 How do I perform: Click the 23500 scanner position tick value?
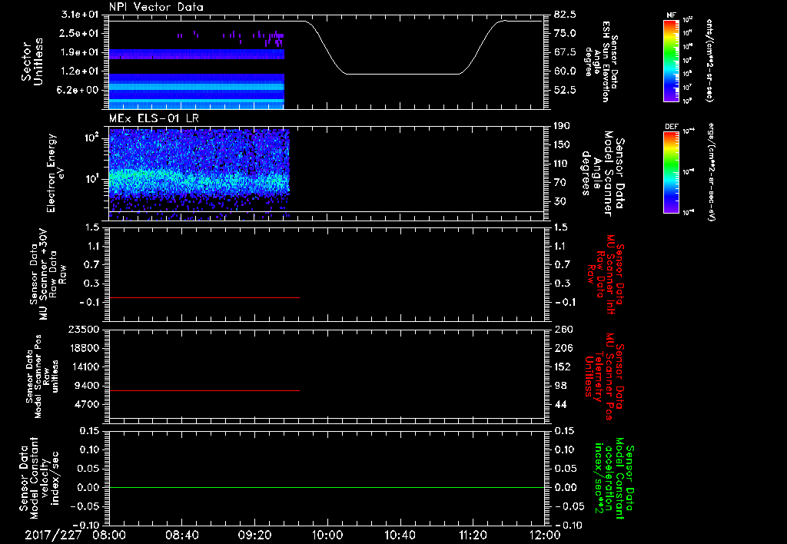pos(85,329)
